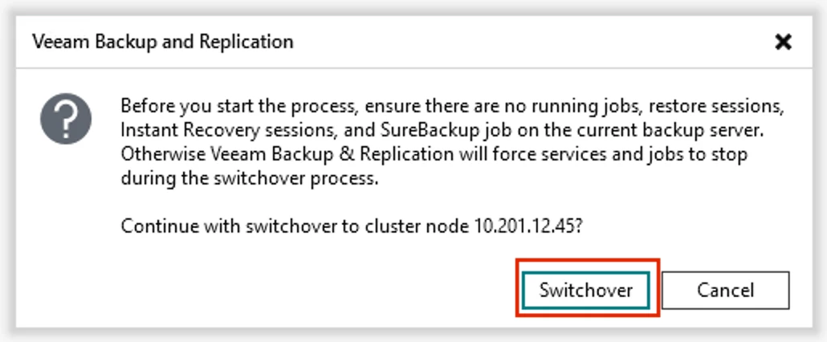Click the 'Before you start the process' line

(453, 106)
